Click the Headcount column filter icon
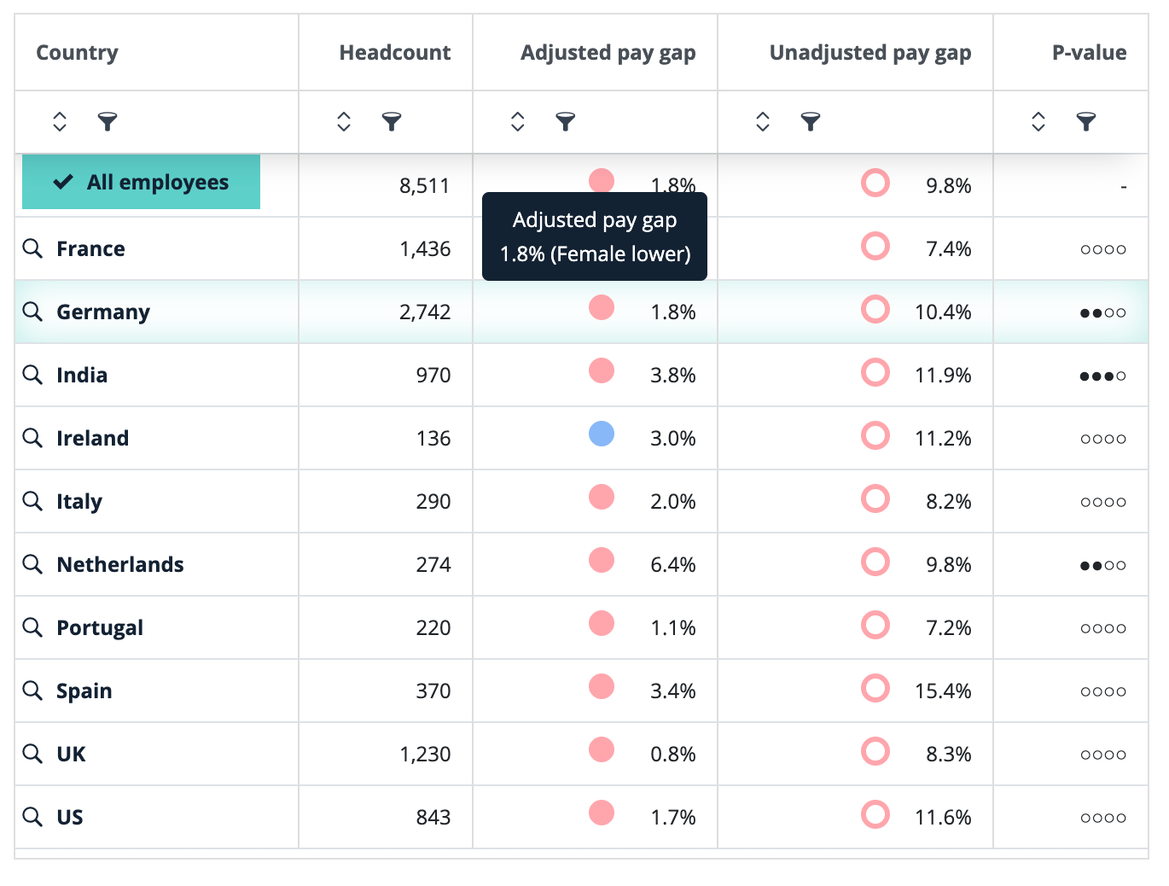Screen dimensions: 1169x886 (x=392, y=122)
